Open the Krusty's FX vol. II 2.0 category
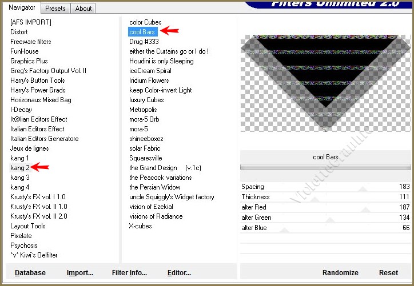414x286 pixels. tap(38, 216)
